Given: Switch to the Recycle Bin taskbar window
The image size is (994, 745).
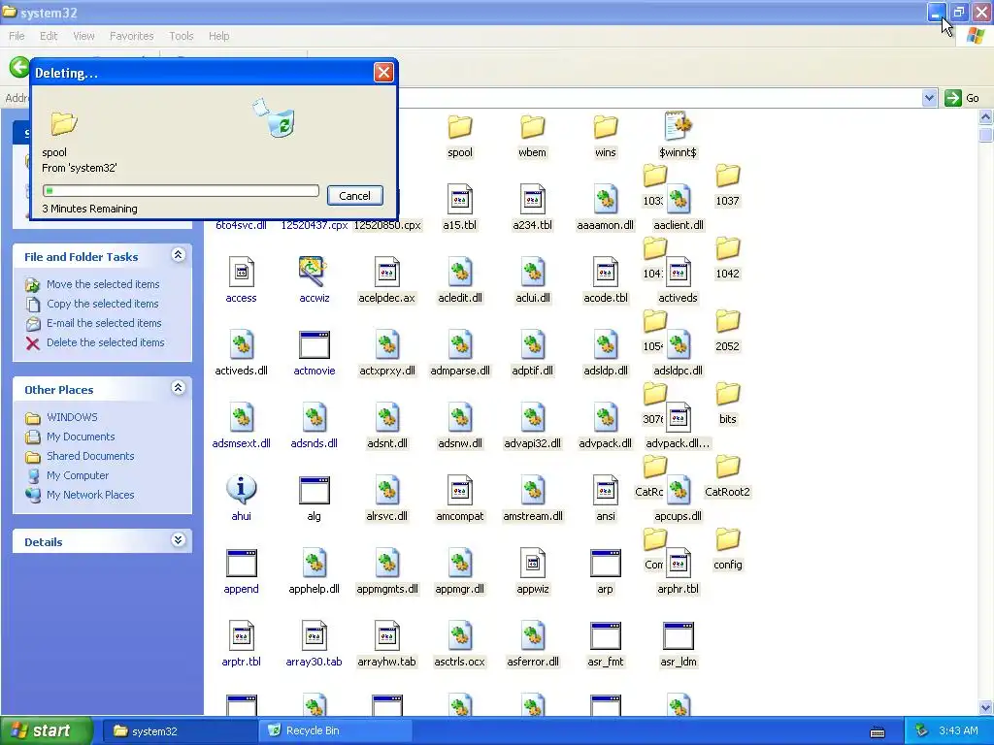Looking at the screenshot, I should (336, 731).
